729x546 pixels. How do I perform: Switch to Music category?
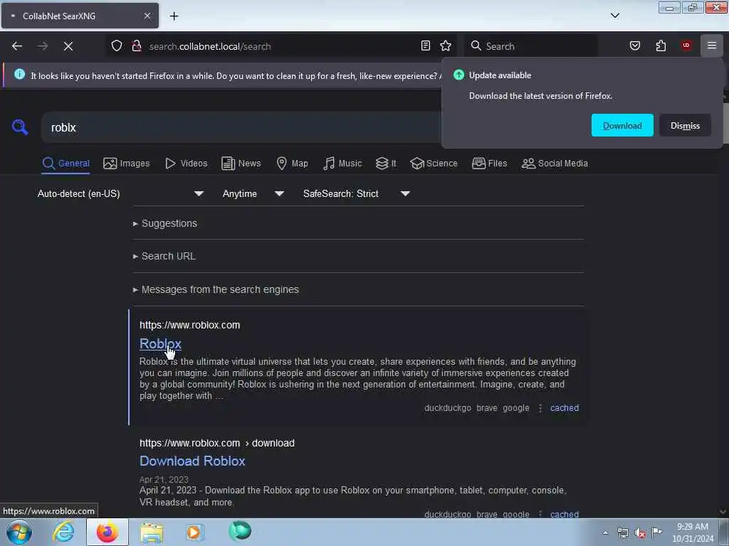point(342,164)
